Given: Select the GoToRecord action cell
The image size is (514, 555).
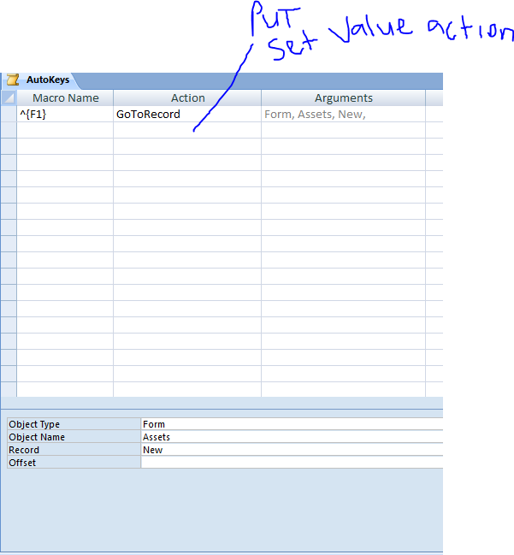Looking at the screenshot, I should 187,114.
